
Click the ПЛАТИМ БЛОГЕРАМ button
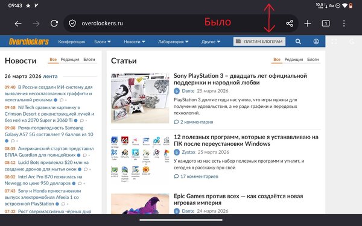tap(259, 42)
